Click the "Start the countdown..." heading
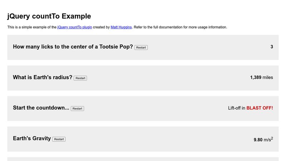The height and width of the screenshot is (161, 286). [x=41, y=108]
